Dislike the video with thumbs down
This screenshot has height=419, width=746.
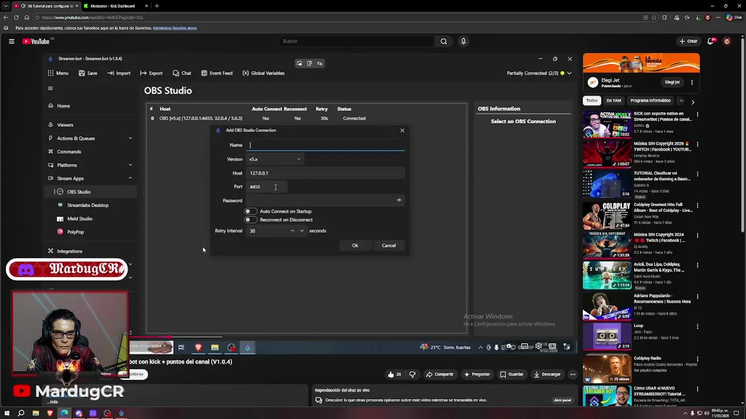pos(413,374)
